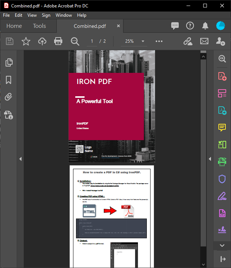This screenshot has height=268, width=231.
Task: Open the Scan & OCR tool
Action: pos(222,162)
